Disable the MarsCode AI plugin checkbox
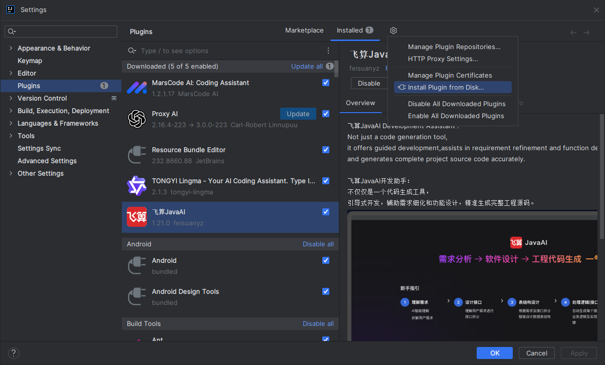This screenshot has width=605, height=365. (326, 83)
